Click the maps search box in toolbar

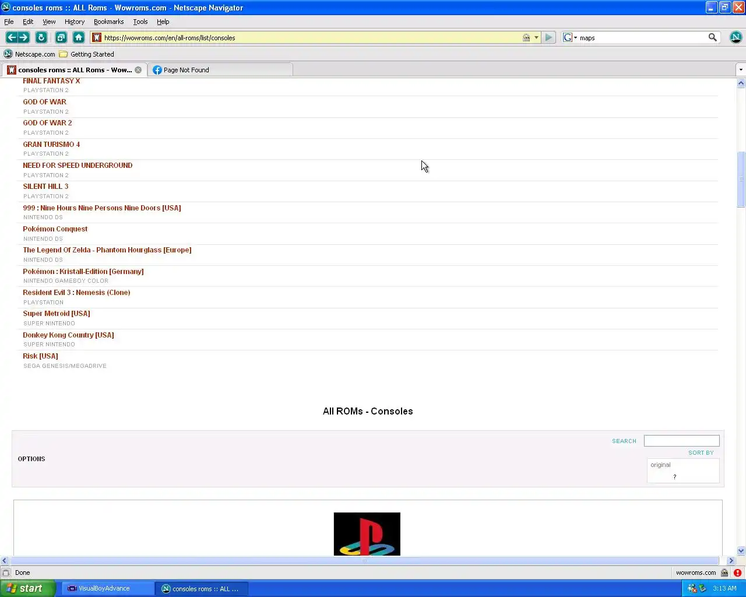point(642,37)
